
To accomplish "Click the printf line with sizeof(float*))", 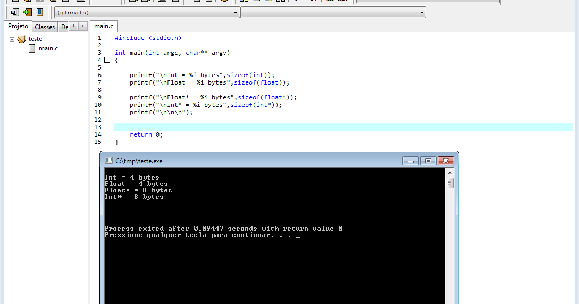I will click(x=213, y=97).
